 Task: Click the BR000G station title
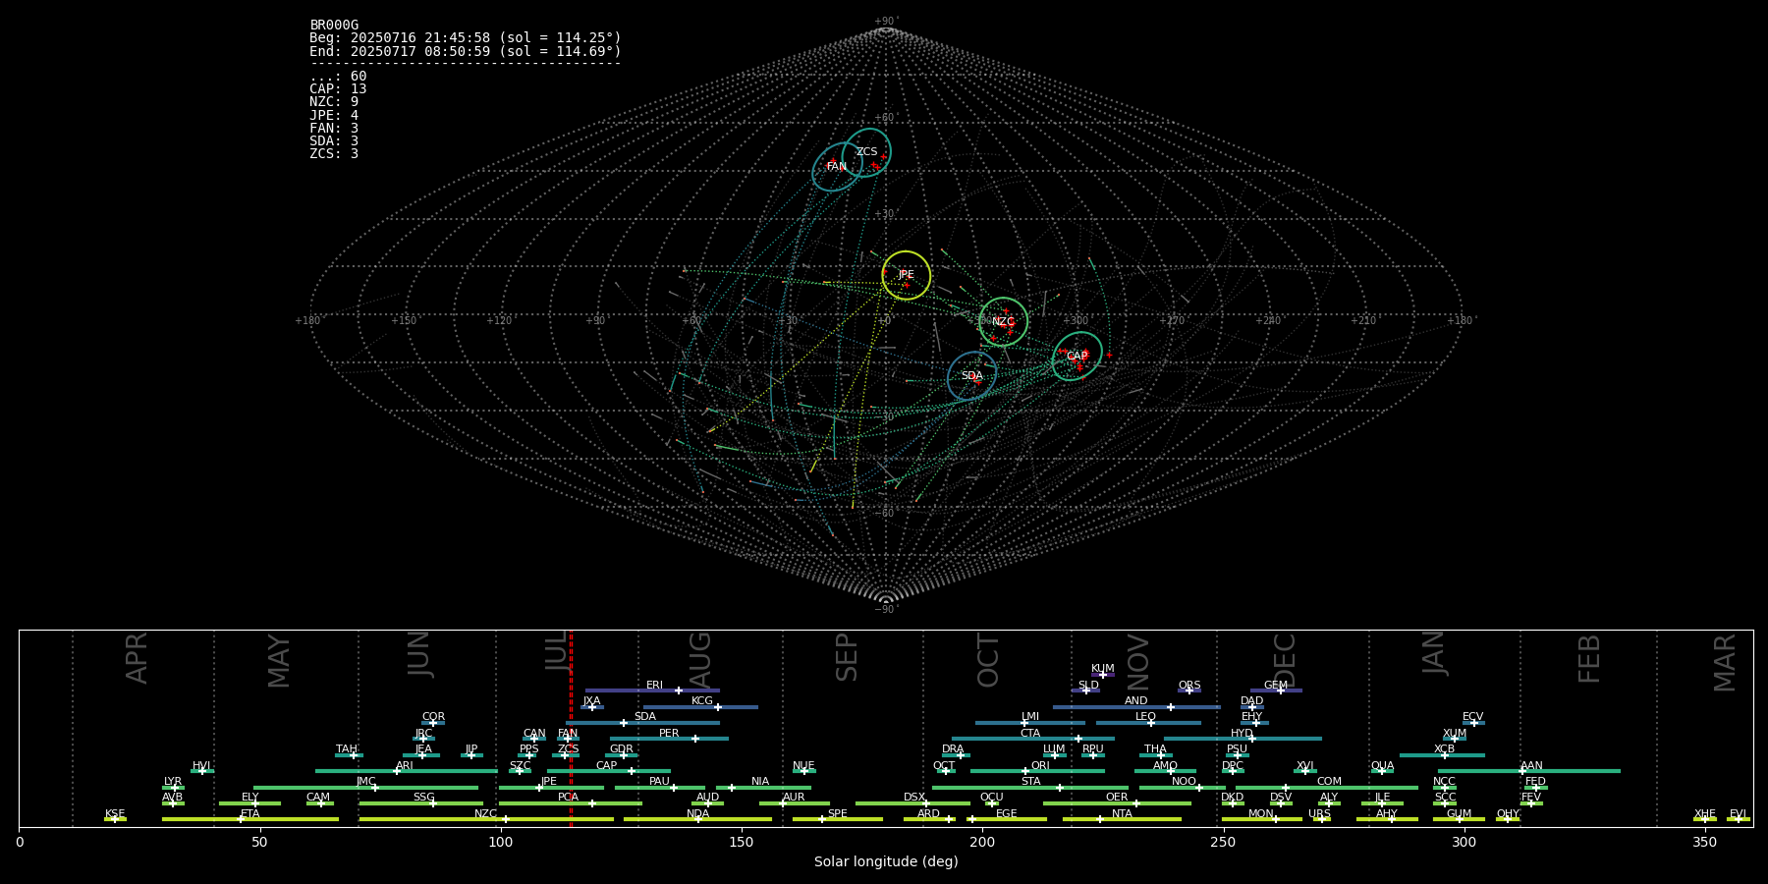334,26
